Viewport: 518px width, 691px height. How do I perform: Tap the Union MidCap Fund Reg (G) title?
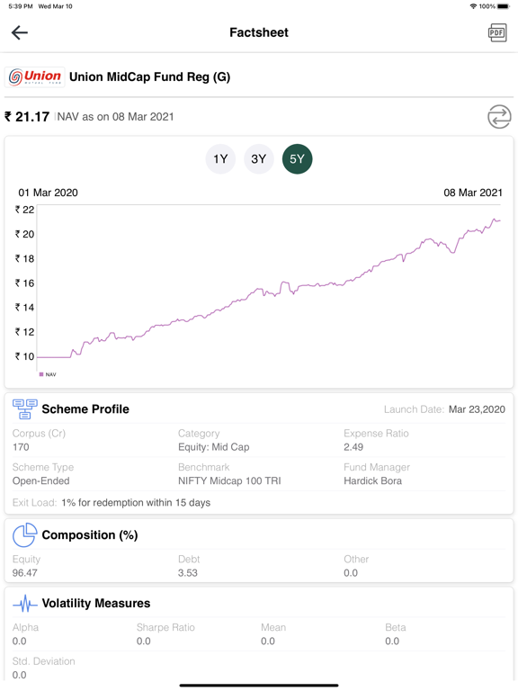point(150,77)
